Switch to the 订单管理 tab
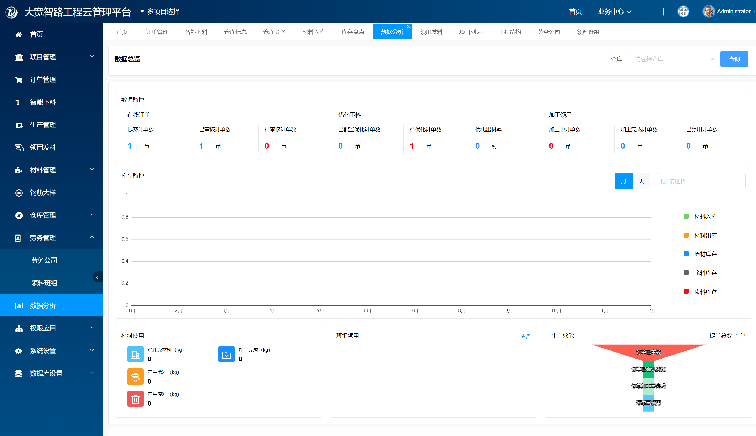This screenshot has height=436, width=756. (157, 32)
